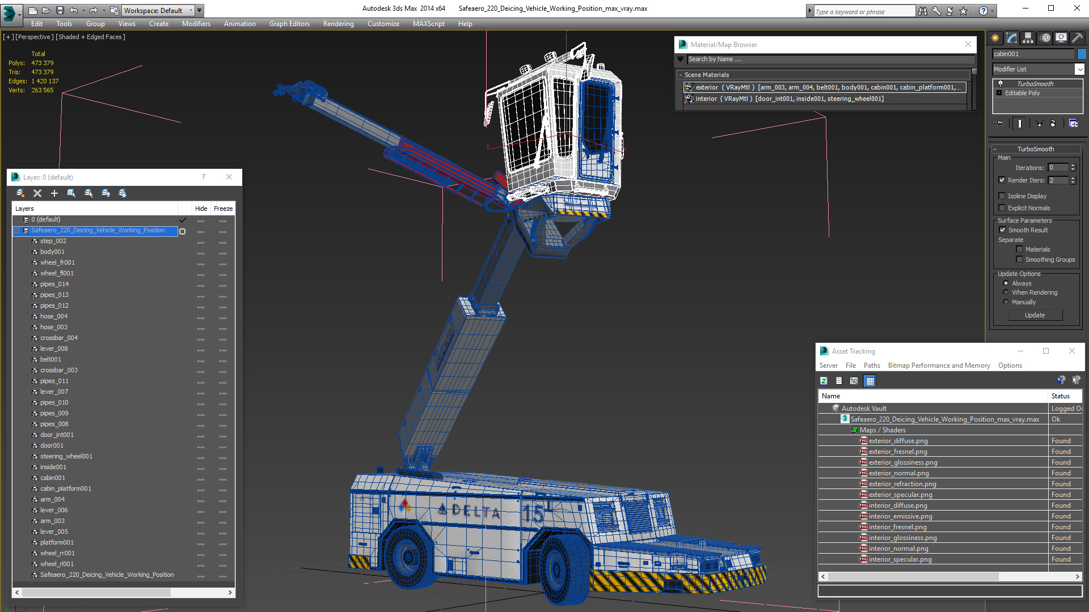Click the Undo arrow icon
The width and height of the screenshot is (1089, 612).
tap(74, 10)
